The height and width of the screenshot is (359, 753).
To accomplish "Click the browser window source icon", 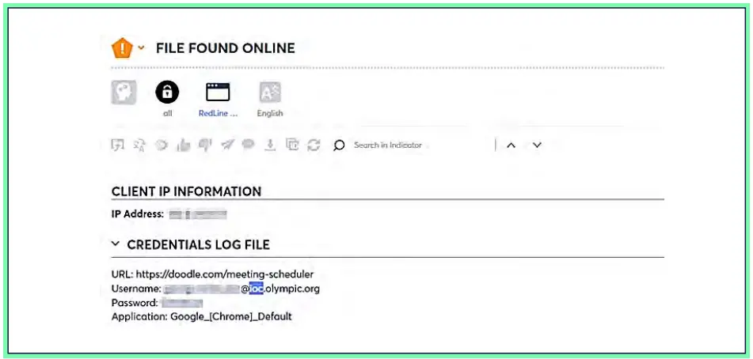I will (218, 92).
